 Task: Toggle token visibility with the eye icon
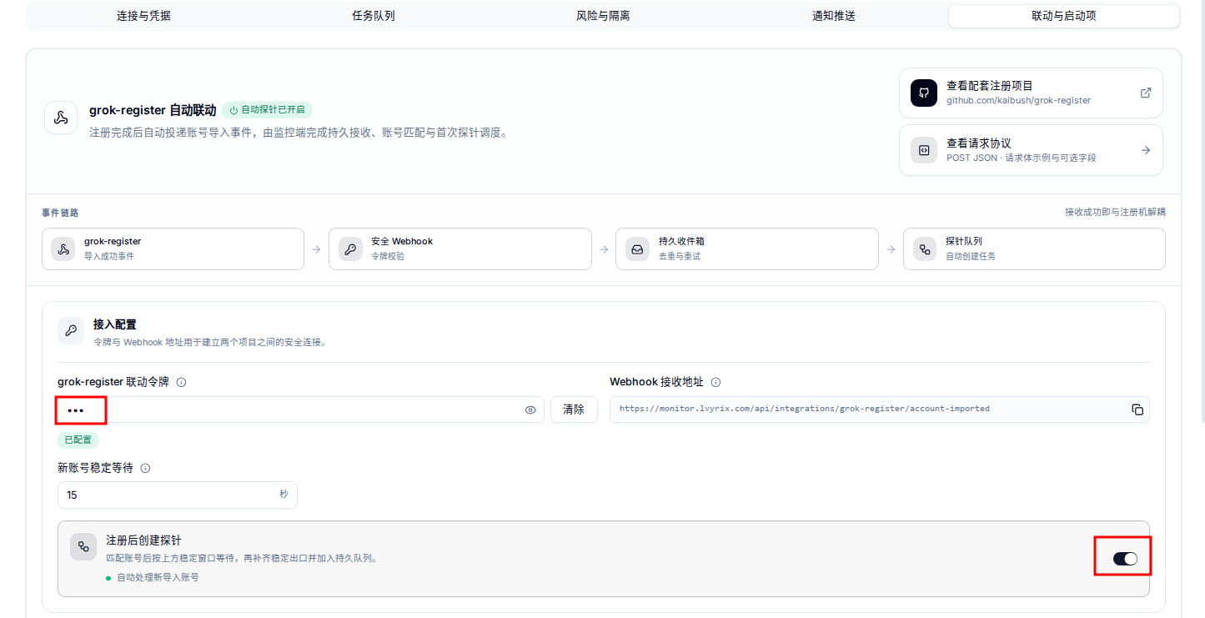[x=530, y=409]
